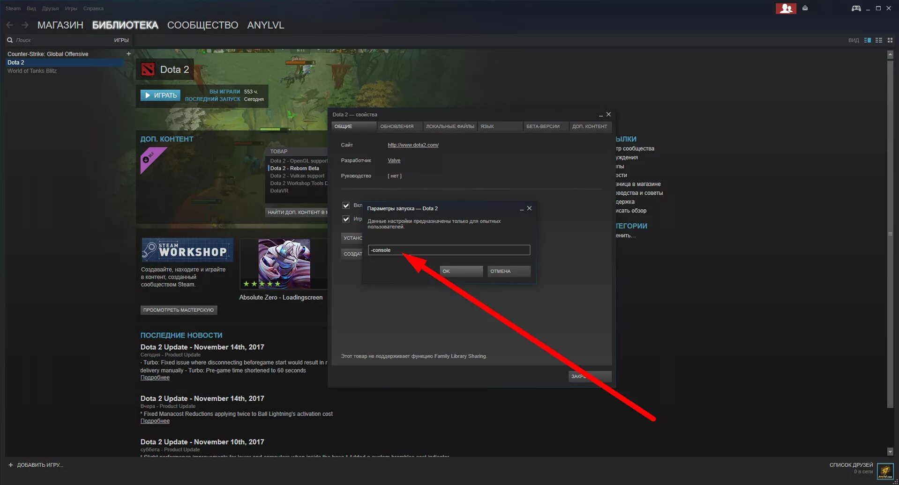Select Dota 2 - Vulkan support row

point(297,176)
